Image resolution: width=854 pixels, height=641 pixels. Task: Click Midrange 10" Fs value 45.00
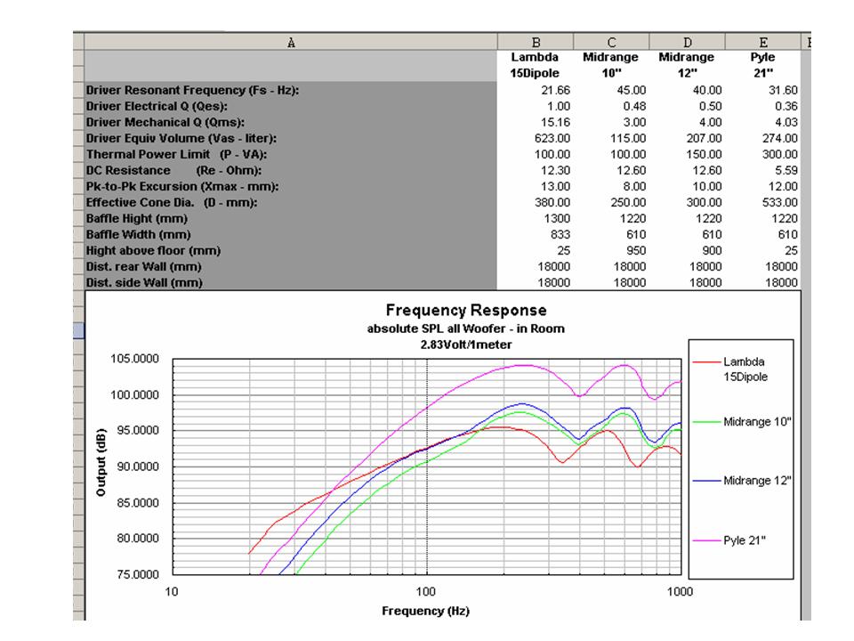[x=632, y=90]
